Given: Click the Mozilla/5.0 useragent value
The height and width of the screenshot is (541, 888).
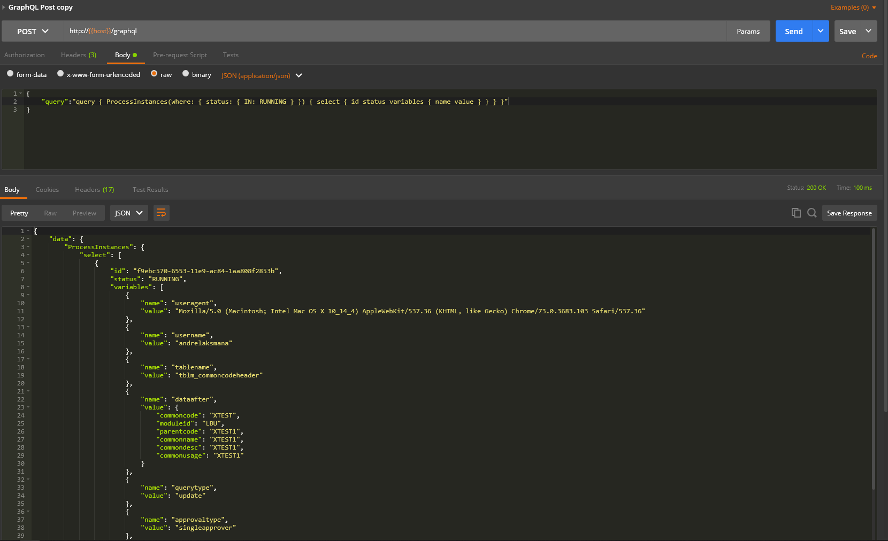Looking at the screenshot, I should pyautogui.click(x=410, y=311).
